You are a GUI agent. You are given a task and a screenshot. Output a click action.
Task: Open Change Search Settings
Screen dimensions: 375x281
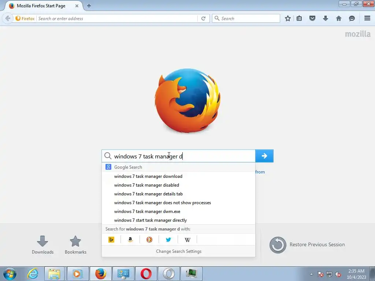click(179, 251)
